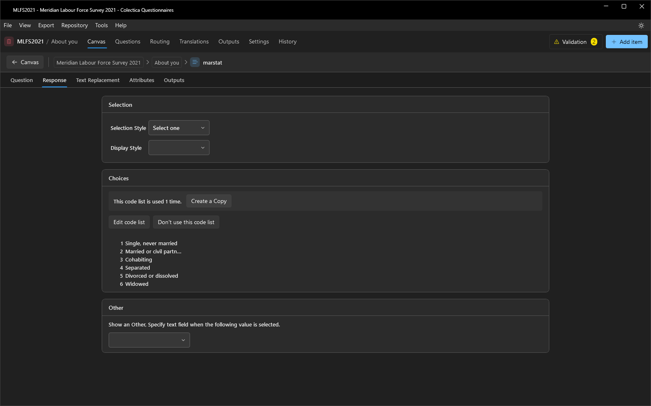The image size is (651, 406).
Task: Open the Tools menu
Action: point(101,25)
